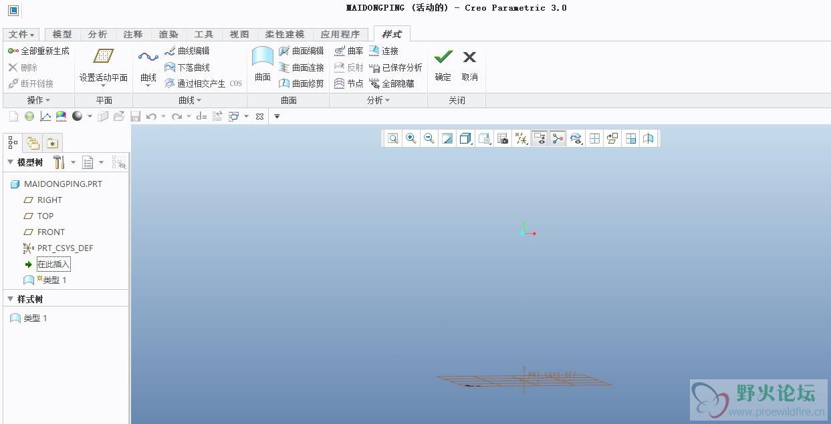Image resolution: width=831 pixels, height=424 pixels.
Task: Click the Set Active Plane icon
Action: tap(104, 57)
